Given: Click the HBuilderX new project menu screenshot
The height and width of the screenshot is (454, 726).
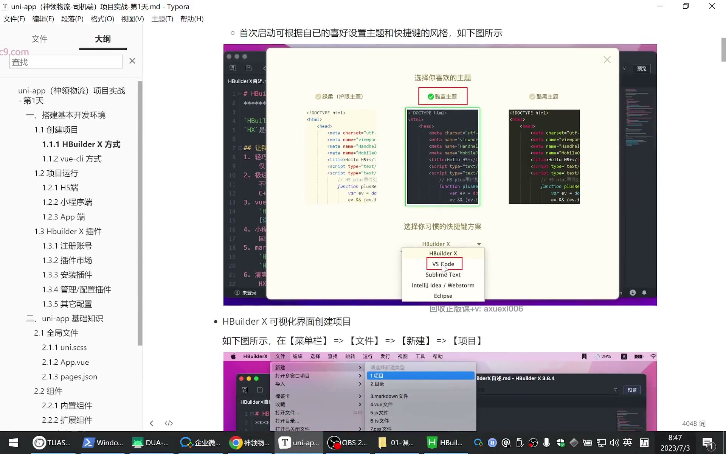Looking at the screenshot, I should point(440,392).
